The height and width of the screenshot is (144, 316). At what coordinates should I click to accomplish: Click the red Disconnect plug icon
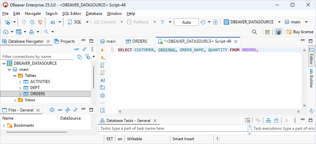tap(40, 22)
